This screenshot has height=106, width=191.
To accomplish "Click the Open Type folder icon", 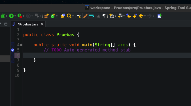I will point(63,16).
